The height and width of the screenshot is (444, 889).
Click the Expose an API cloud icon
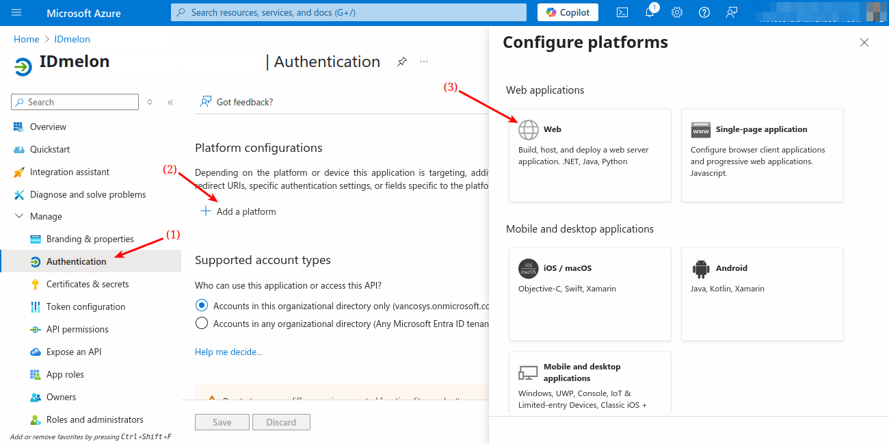[x=35, y=352]
